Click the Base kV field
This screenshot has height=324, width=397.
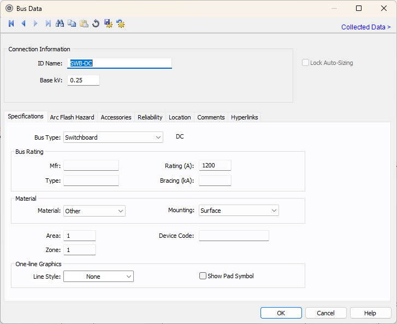[x=84, y=80]
